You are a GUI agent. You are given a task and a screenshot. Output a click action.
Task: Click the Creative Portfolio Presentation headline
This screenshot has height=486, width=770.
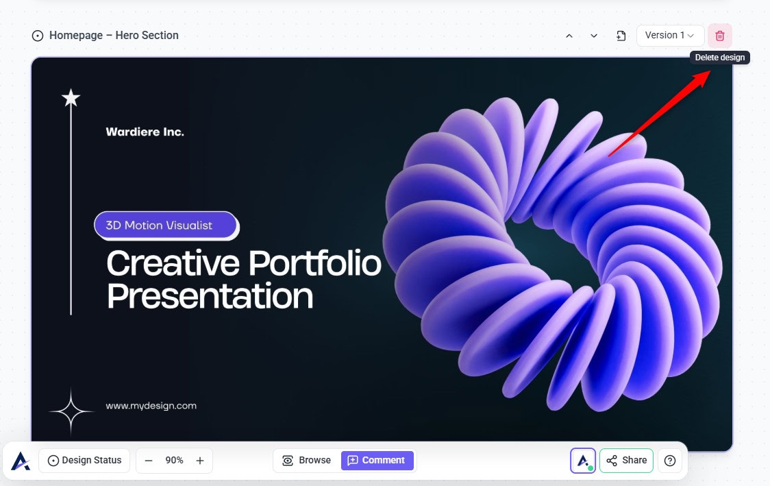pyautogui.click(x=243, y=280)
